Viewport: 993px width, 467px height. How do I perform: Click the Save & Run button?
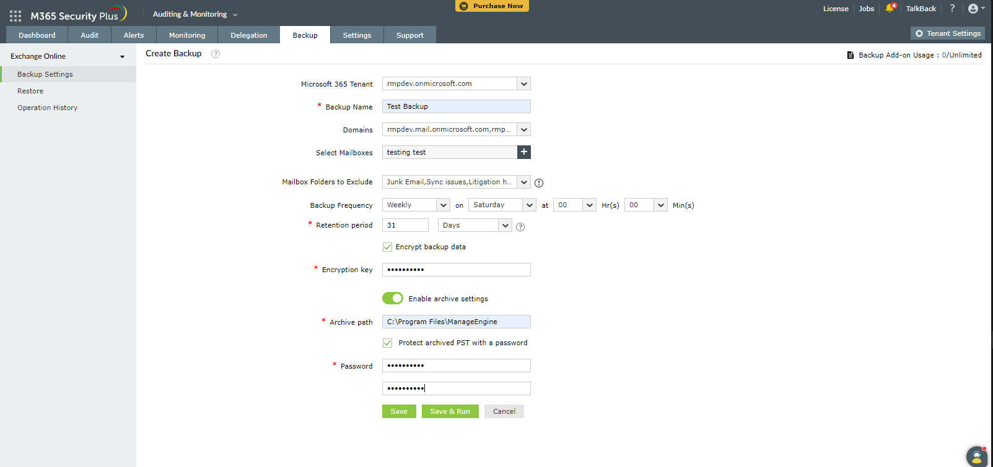point(450,411)
